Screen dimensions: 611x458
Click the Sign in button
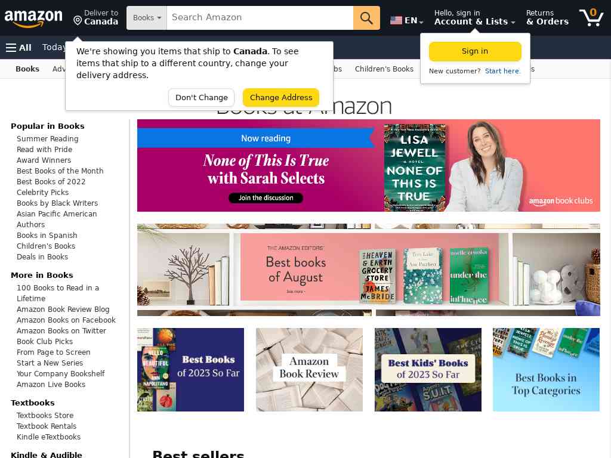(474, 51)
